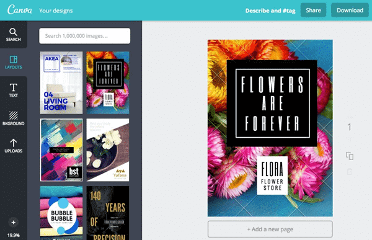Click the copy page icon

pos(350,156)
